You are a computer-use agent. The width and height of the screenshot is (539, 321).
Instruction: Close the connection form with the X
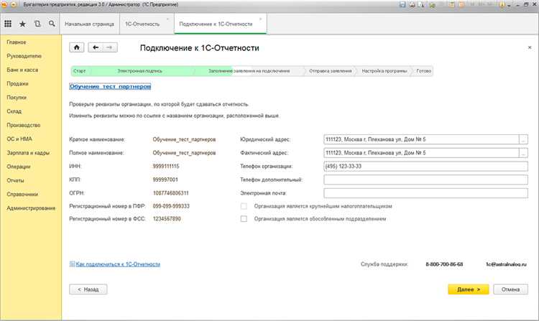click(530, 47)
